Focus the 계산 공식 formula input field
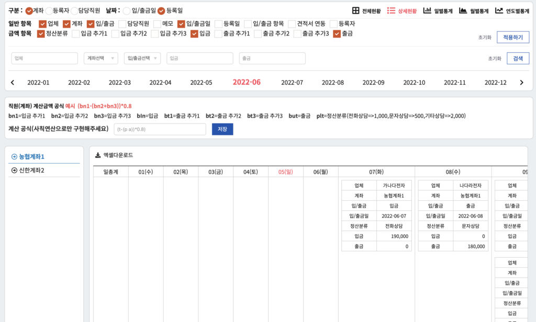Viewport: 536px width, 322px height. point(160,129)
